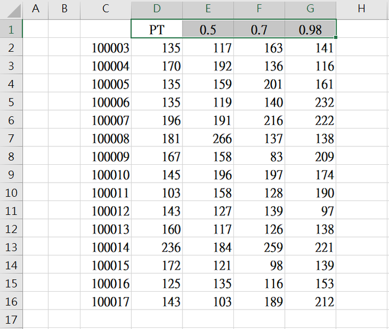Select column F header
Viewport: 389px width, 329px height.
[259, 9]
